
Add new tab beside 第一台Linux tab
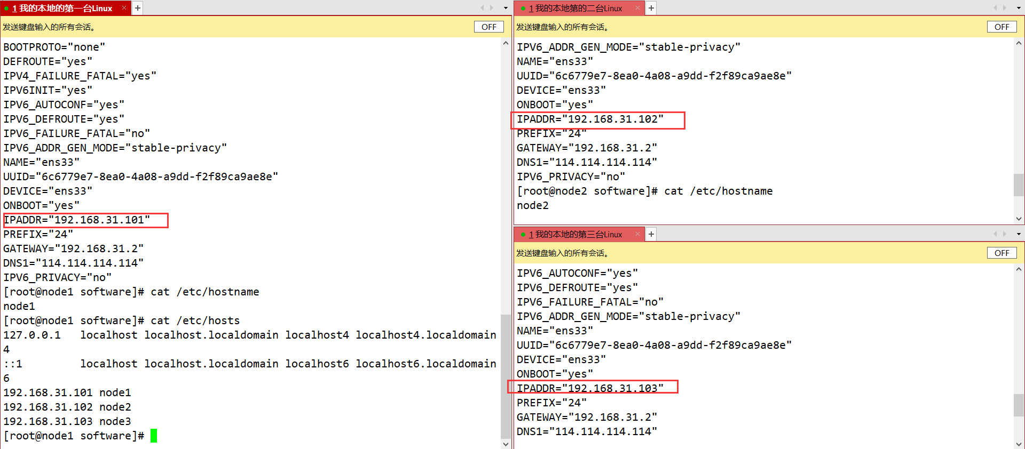[x=138, y=8]
